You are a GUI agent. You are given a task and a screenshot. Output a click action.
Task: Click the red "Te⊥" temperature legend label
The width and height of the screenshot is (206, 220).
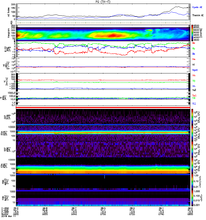[194, 95]
